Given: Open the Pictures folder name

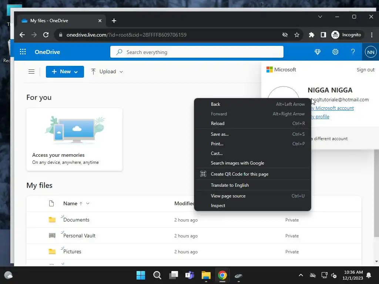Looking at the screenshot, I should pos(72,251).
